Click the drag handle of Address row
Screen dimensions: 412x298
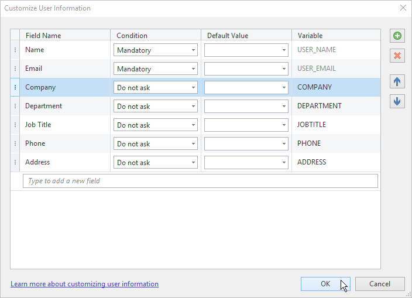(x=15, y=162)
